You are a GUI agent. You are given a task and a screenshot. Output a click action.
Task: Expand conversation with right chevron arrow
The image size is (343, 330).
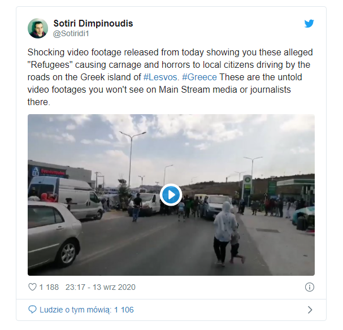click(x=310, y=310)
